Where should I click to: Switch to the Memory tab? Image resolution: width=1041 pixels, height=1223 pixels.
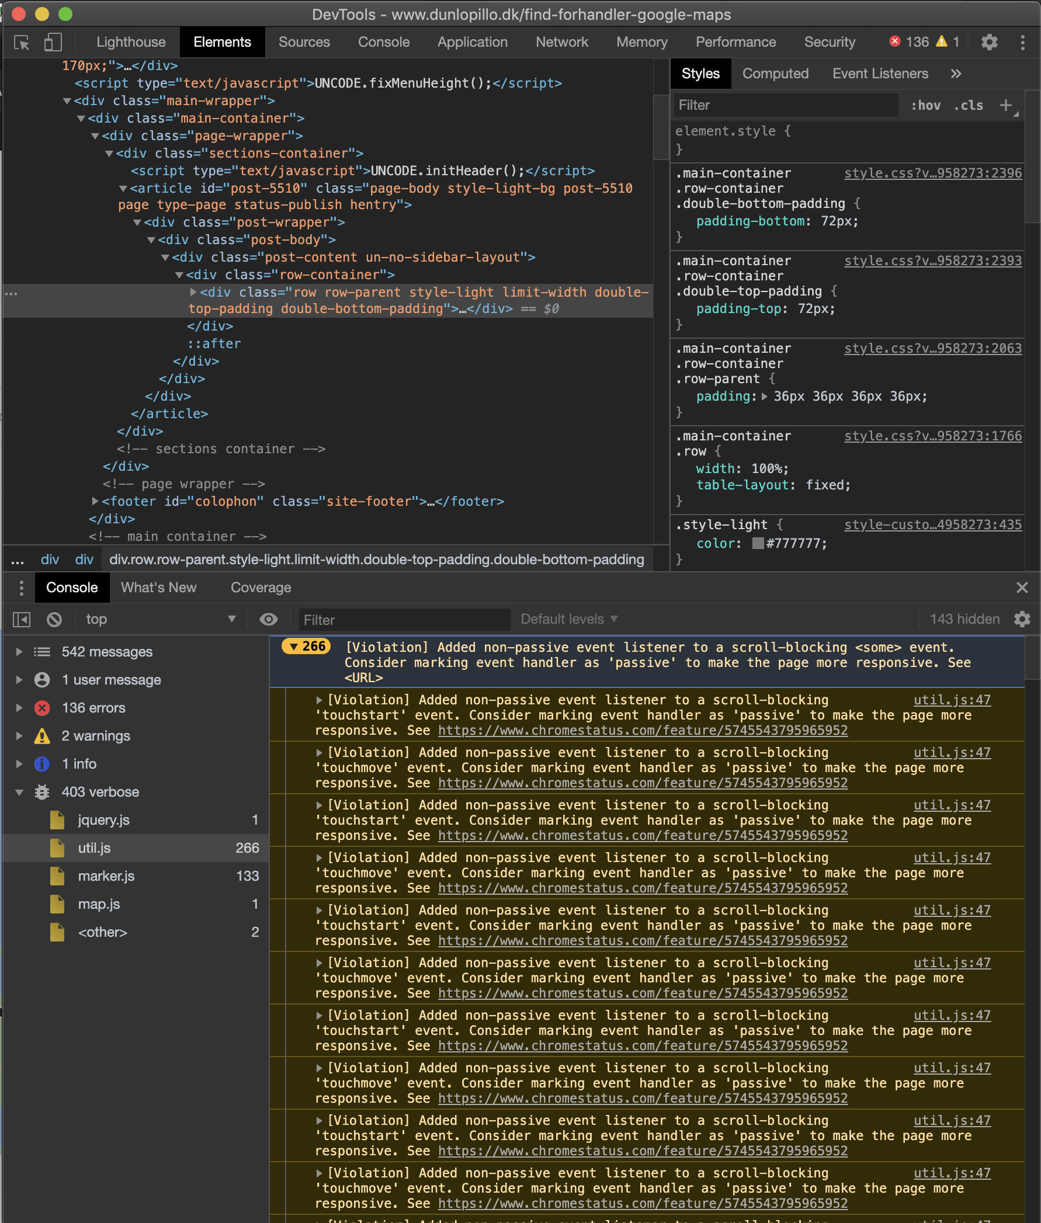(641, 42)
